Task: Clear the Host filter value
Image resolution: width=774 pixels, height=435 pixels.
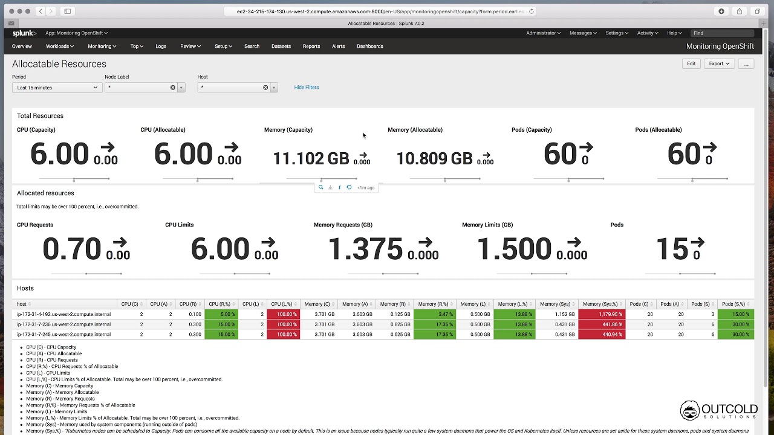Action: coord(265,88)
